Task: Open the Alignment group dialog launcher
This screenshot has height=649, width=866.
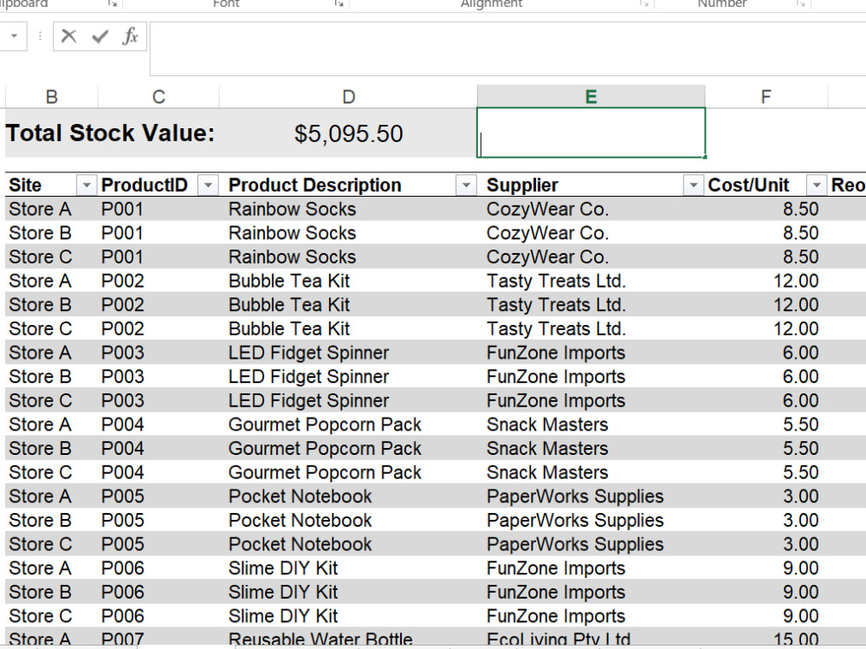Action: [644, 3]
